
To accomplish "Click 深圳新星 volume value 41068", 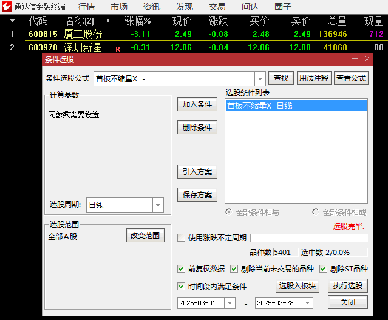I will point(335,47).
